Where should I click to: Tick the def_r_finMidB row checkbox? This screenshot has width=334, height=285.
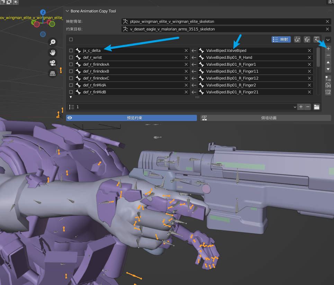pyautogui.click(x=71, y=92)
